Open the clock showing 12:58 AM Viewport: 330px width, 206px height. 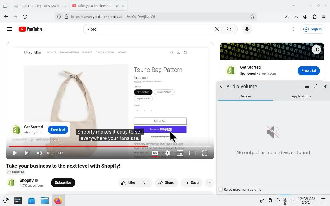coord(306,200)
